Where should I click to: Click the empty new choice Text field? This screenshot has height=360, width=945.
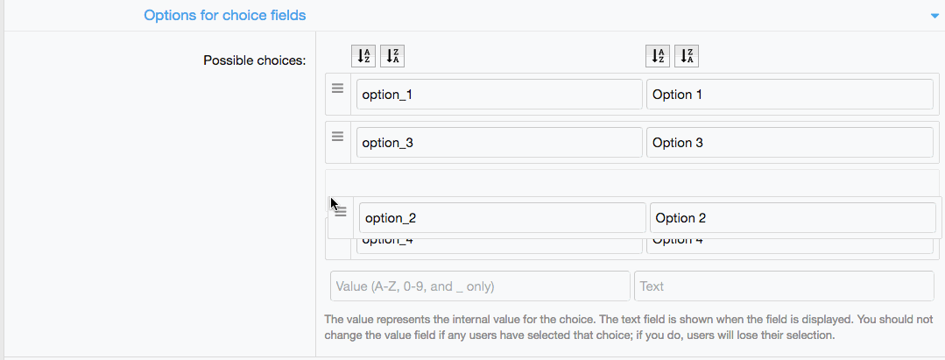point(784,286)
